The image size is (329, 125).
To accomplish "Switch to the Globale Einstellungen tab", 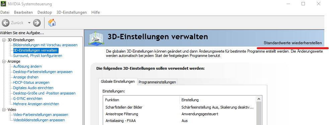I will pos(118,81).
